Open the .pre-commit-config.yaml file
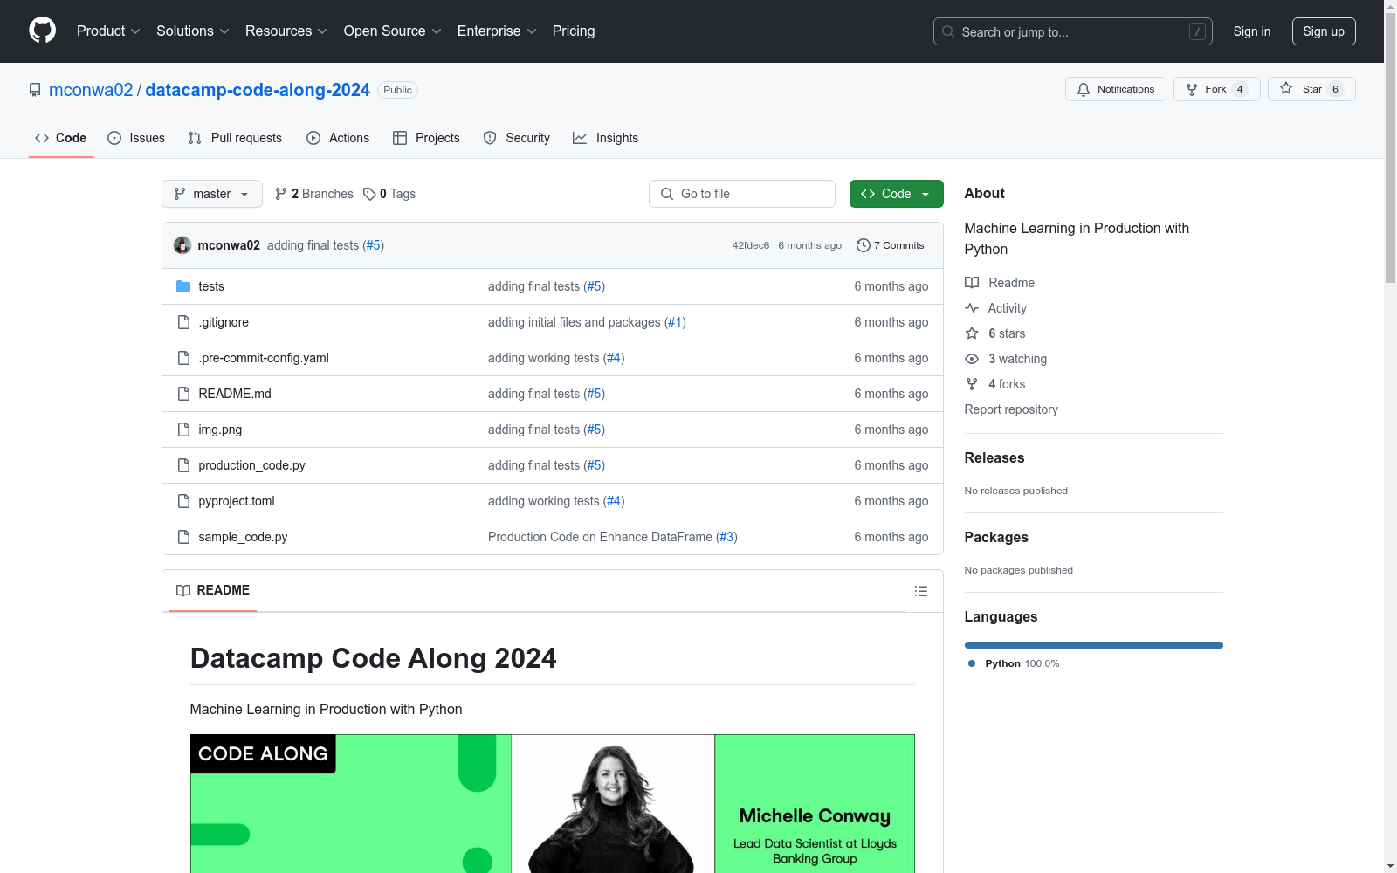 tap(264, 358)
